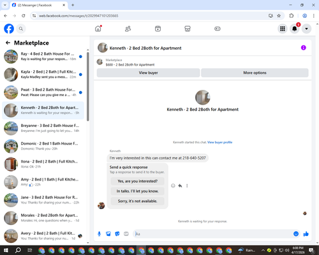React to the message with emoji icon
This screenshot has width=319, height=255.
[x=173, y=186]
